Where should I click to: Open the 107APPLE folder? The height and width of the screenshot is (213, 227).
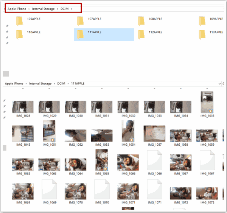[x=89, y=21]
